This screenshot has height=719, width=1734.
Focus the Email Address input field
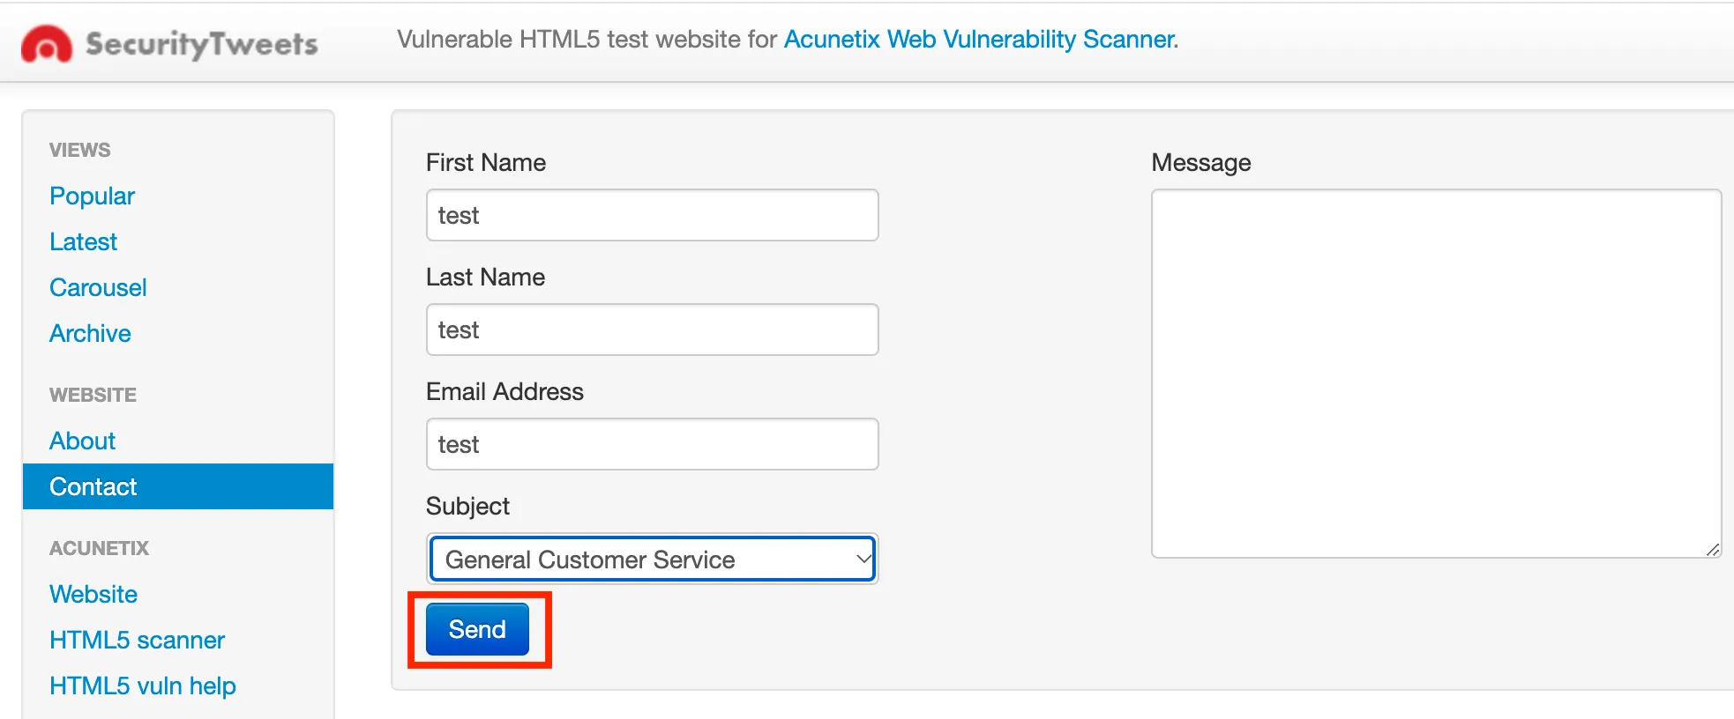652,444
